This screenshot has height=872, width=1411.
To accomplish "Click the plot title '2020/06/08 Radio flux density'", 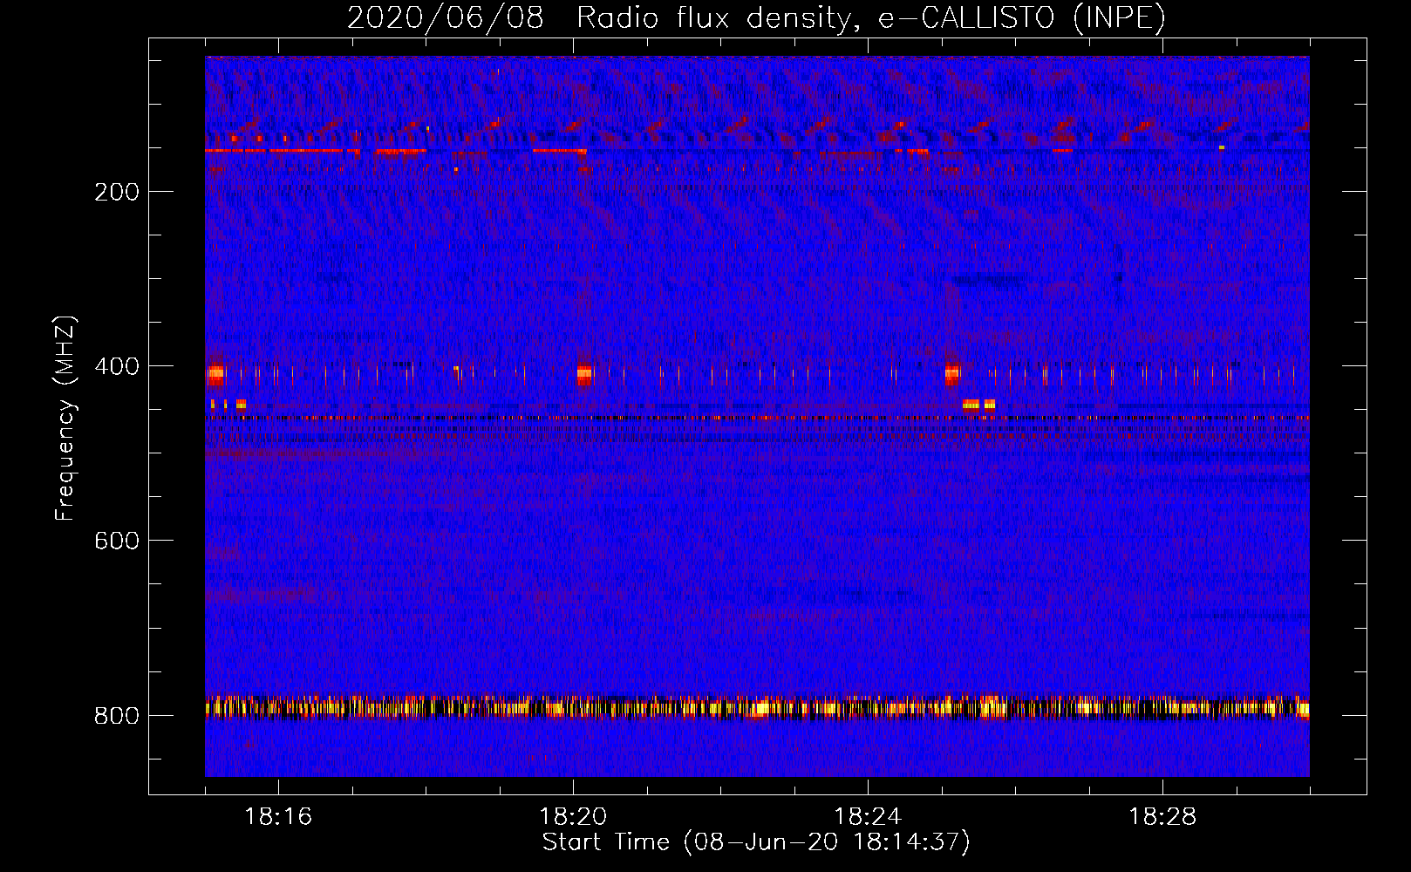I will click(756, 18).
